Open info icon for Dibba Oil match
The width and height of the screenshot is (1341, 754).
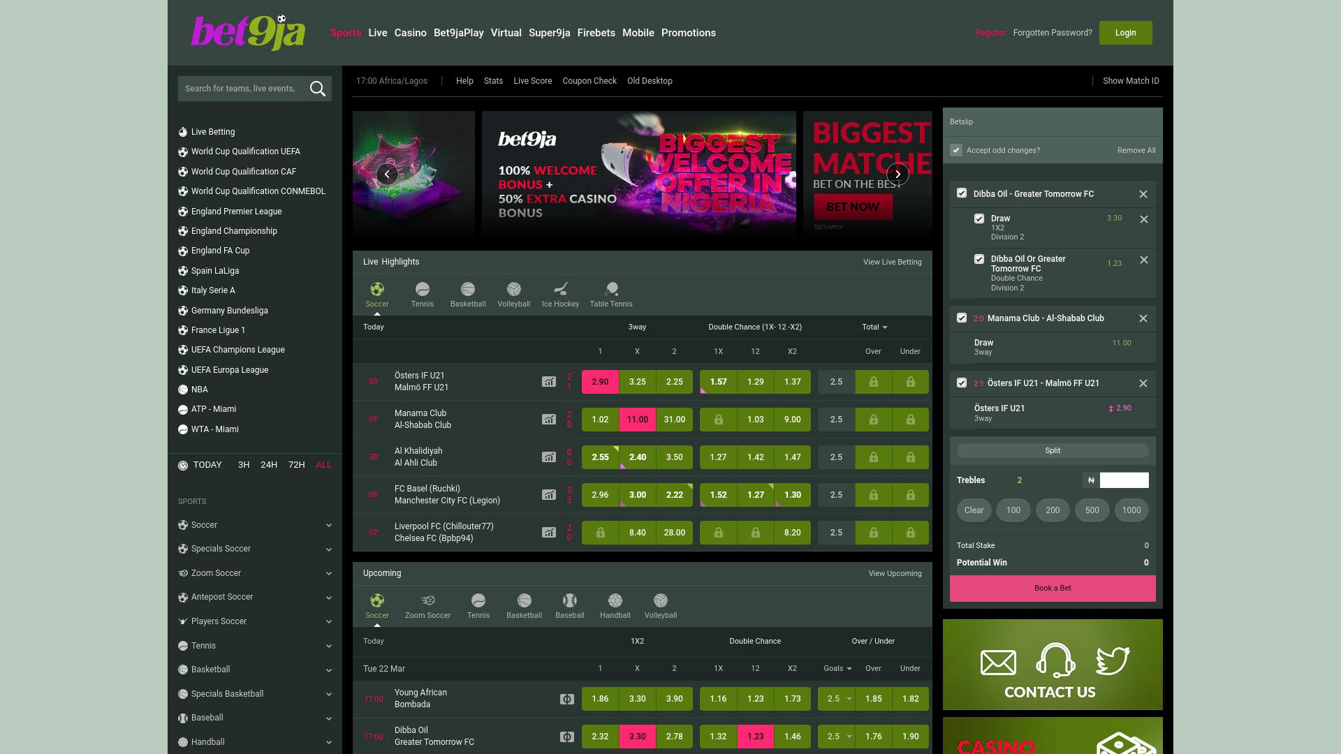567,737
